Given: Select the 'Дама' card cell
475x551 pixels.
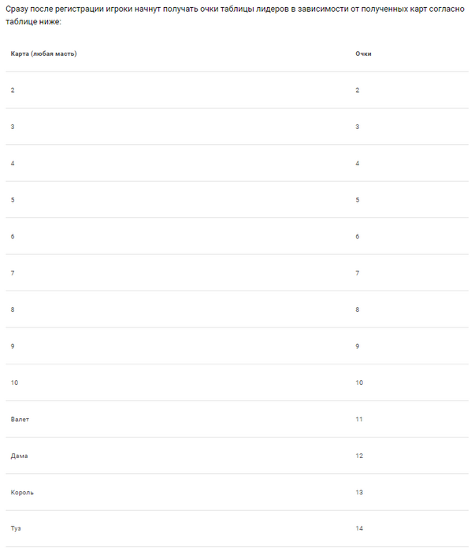Looking at the screenshot, I should (20, 456).
